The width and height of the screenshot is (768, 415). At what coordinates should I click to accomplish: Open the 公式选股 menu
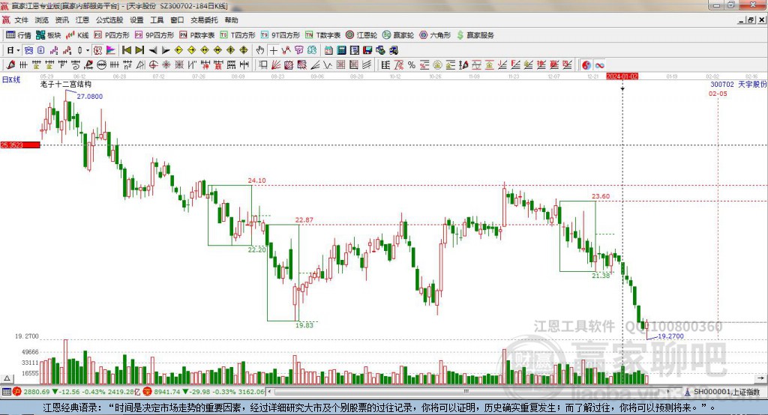click(x=109, y=20)
